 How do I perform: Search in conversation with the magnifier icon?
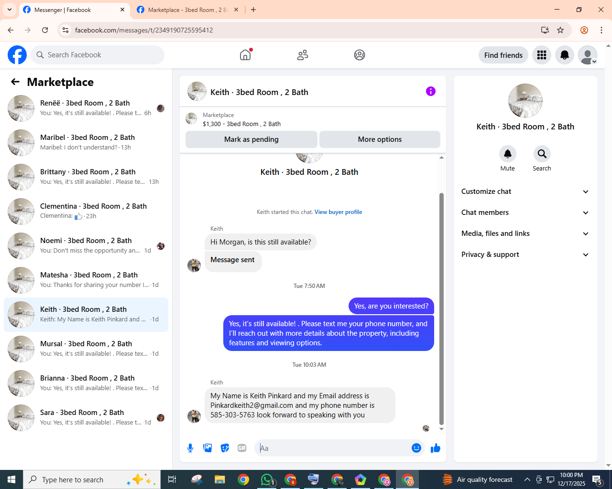pyautogui.click(x=542, y=154)
